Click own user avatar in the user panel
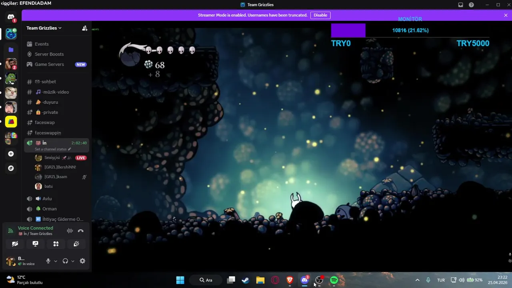This screenshot has height=288, width=512. pyautogui.click(x=10, y=261)
